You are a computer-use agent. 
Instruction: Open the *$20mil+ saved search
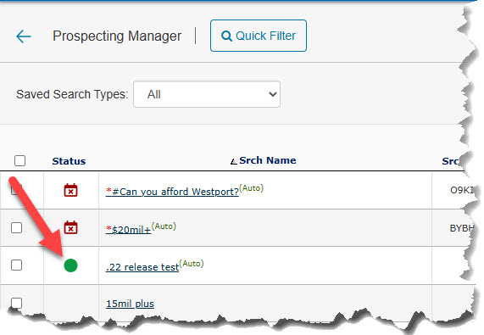tap(128, 230)
